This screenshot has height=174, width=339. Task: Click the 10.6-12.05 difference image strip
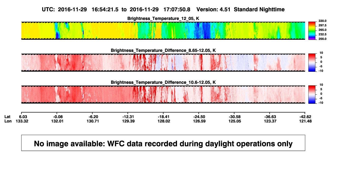(x=163, y=94)
